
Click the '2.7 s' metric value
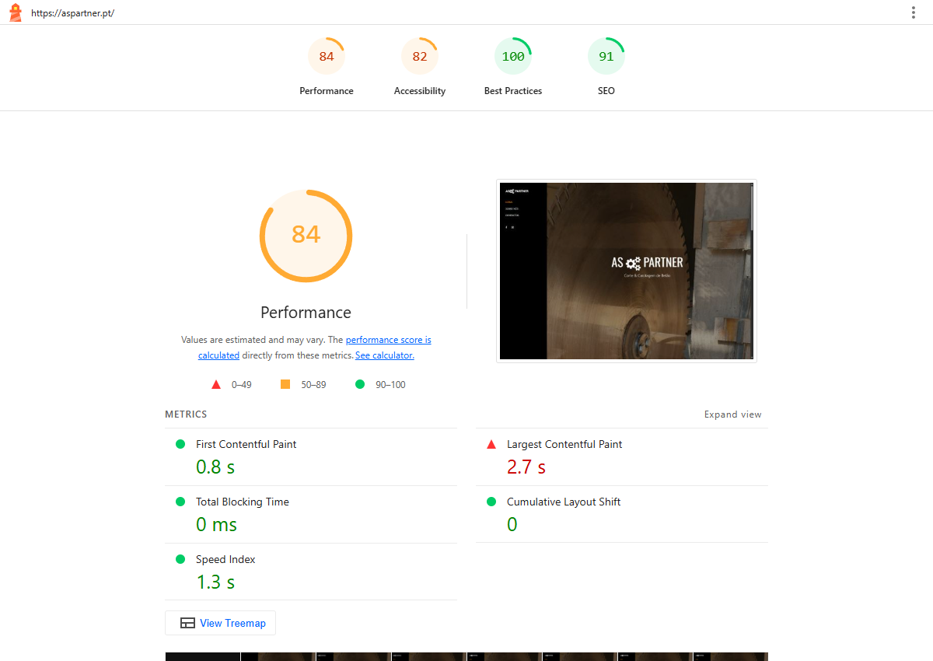click(x=526, y=467)
